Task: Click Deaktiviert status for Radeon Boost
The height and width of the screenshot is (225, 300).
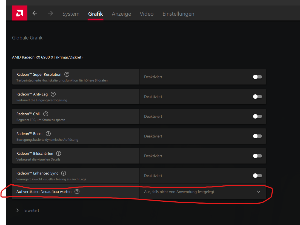Action: coord(153,136)
